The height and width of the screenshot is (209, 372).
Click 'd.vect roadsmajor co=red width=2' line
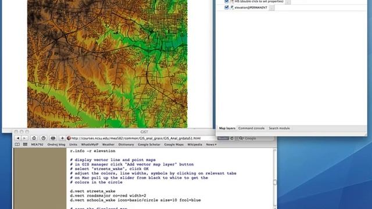pyautogui.click(x=108, y=196)
